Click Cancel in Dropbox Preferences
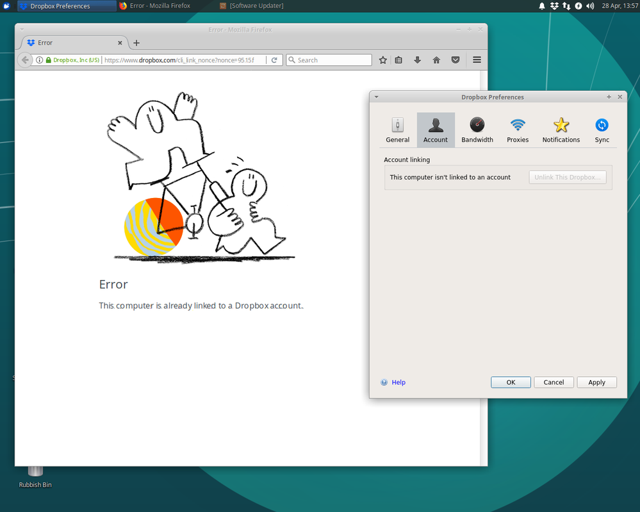The width and height of the screenshot is (640, 512). 554,383
